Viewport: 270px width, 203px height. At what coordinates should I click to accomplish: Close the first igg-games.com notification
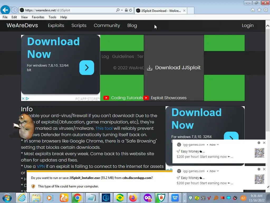tap(264, 143)
